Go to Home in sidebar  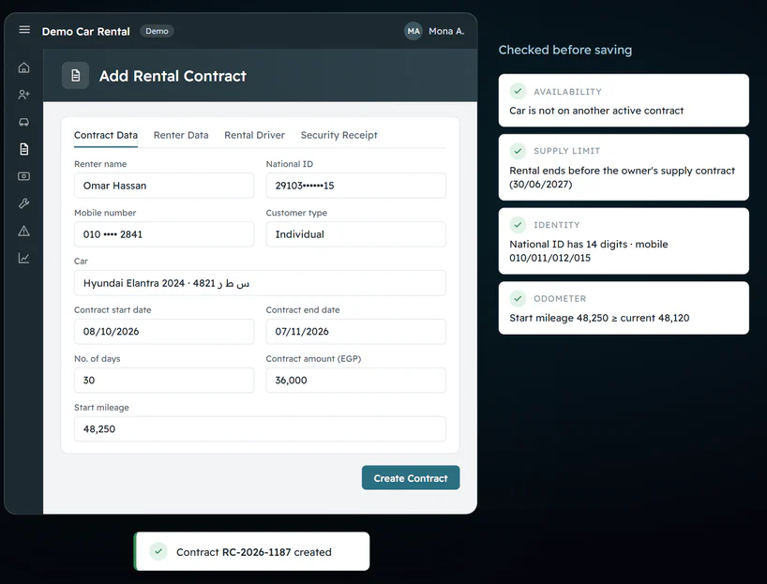pyautogui.click(x=24, y=67)
